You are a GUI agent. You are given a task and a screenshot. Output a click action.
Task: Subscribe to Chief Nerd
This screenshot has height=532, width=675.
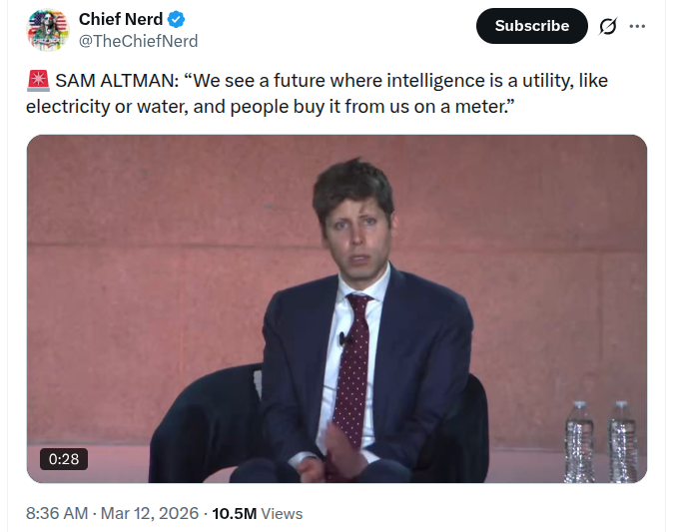pyautogui.click(x=531, y=26)
